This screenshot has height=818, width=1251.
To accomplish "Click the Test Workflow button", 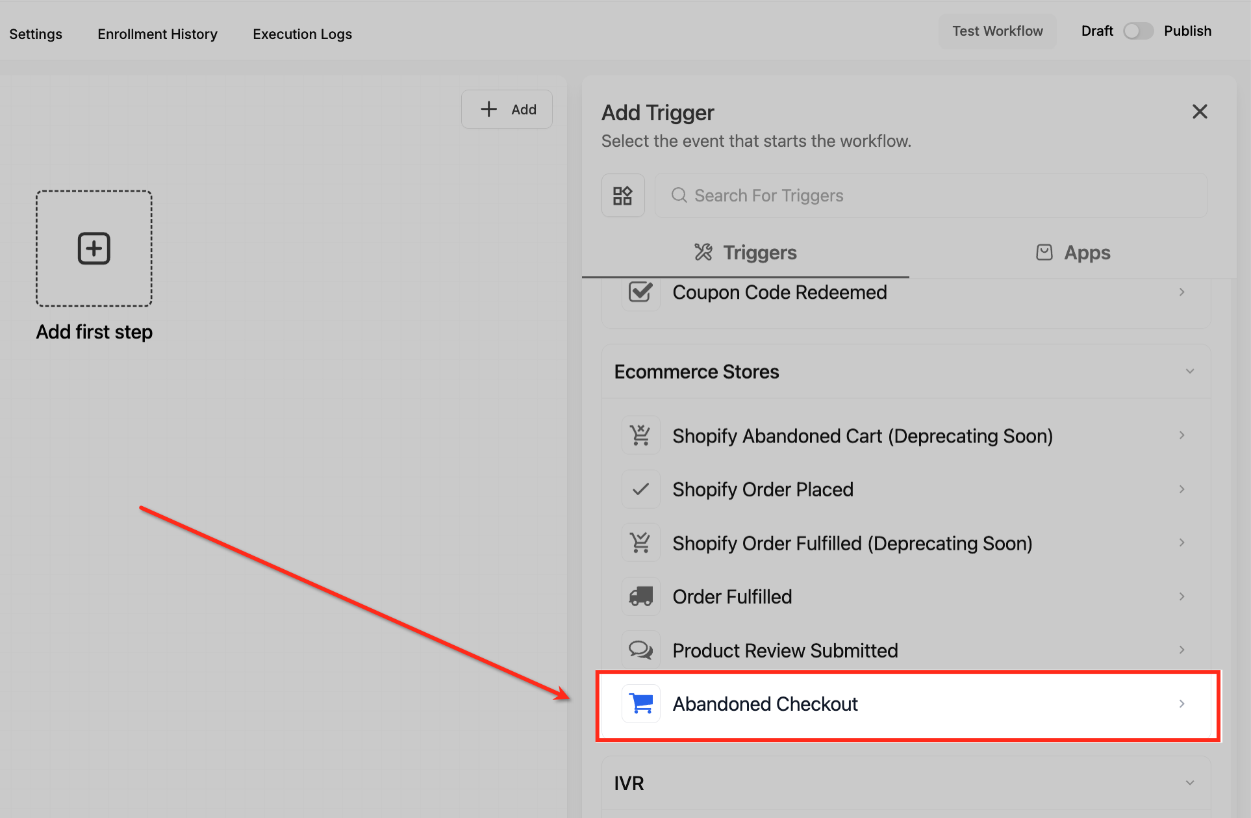I will [x=997, y=31].
